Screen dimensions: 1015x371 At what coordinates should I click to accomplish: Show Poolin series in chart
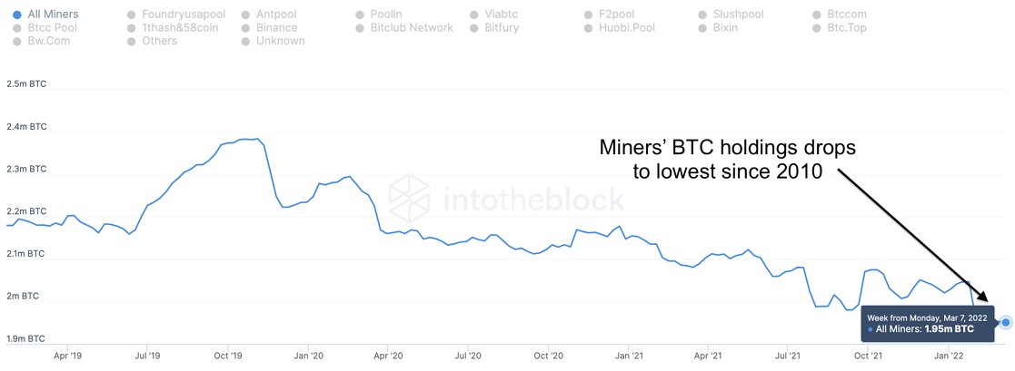coord(379,15)
